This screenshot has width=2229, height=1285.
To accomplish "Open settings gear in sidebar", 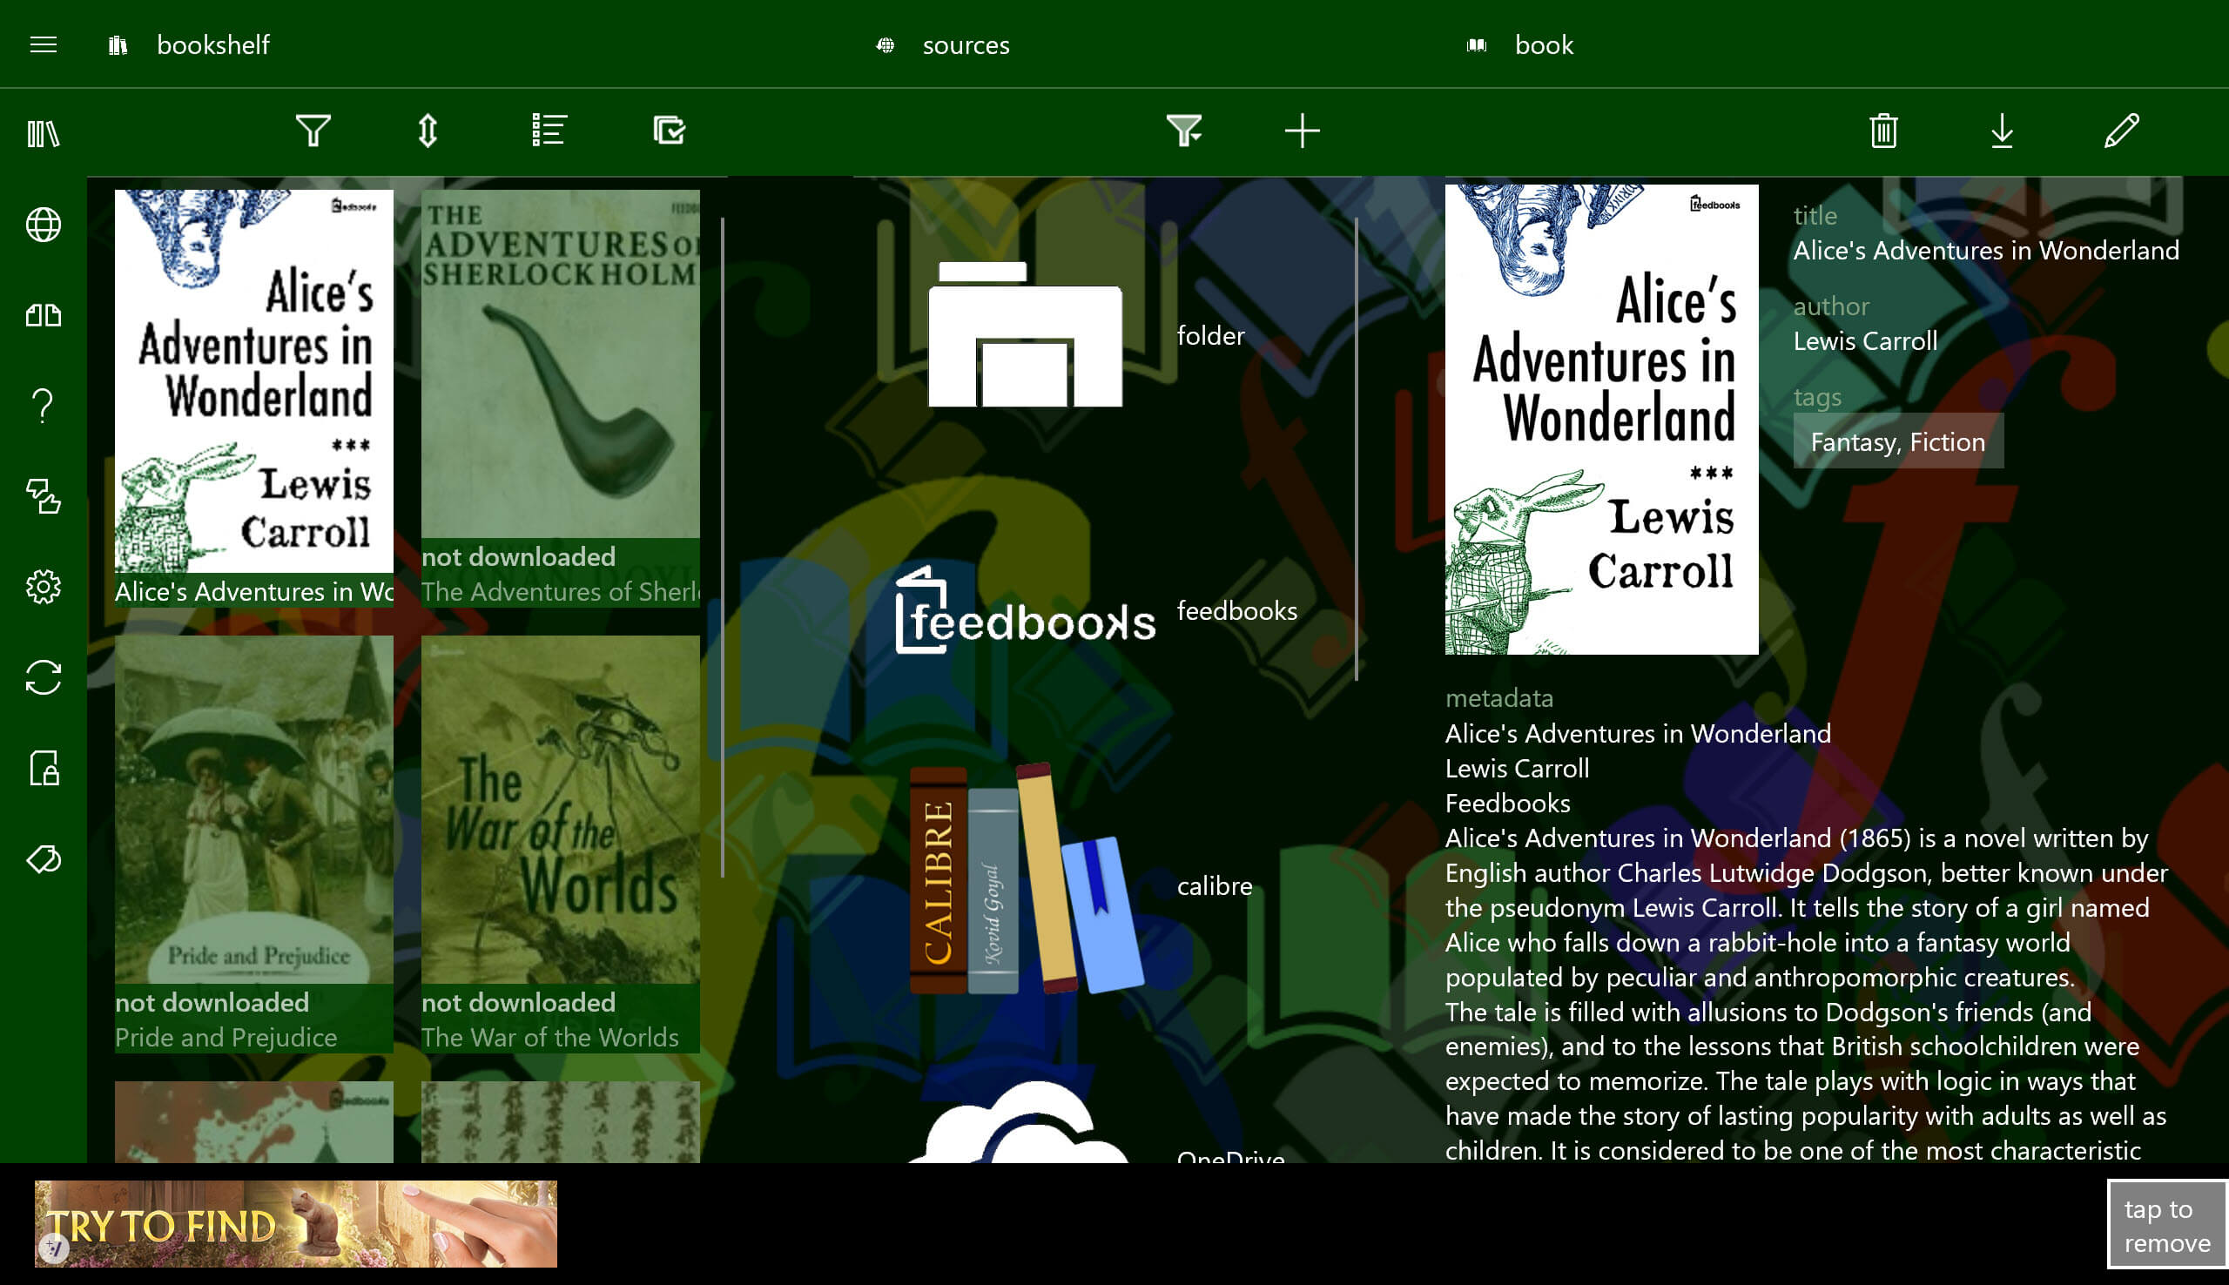I will pos(44,587).
